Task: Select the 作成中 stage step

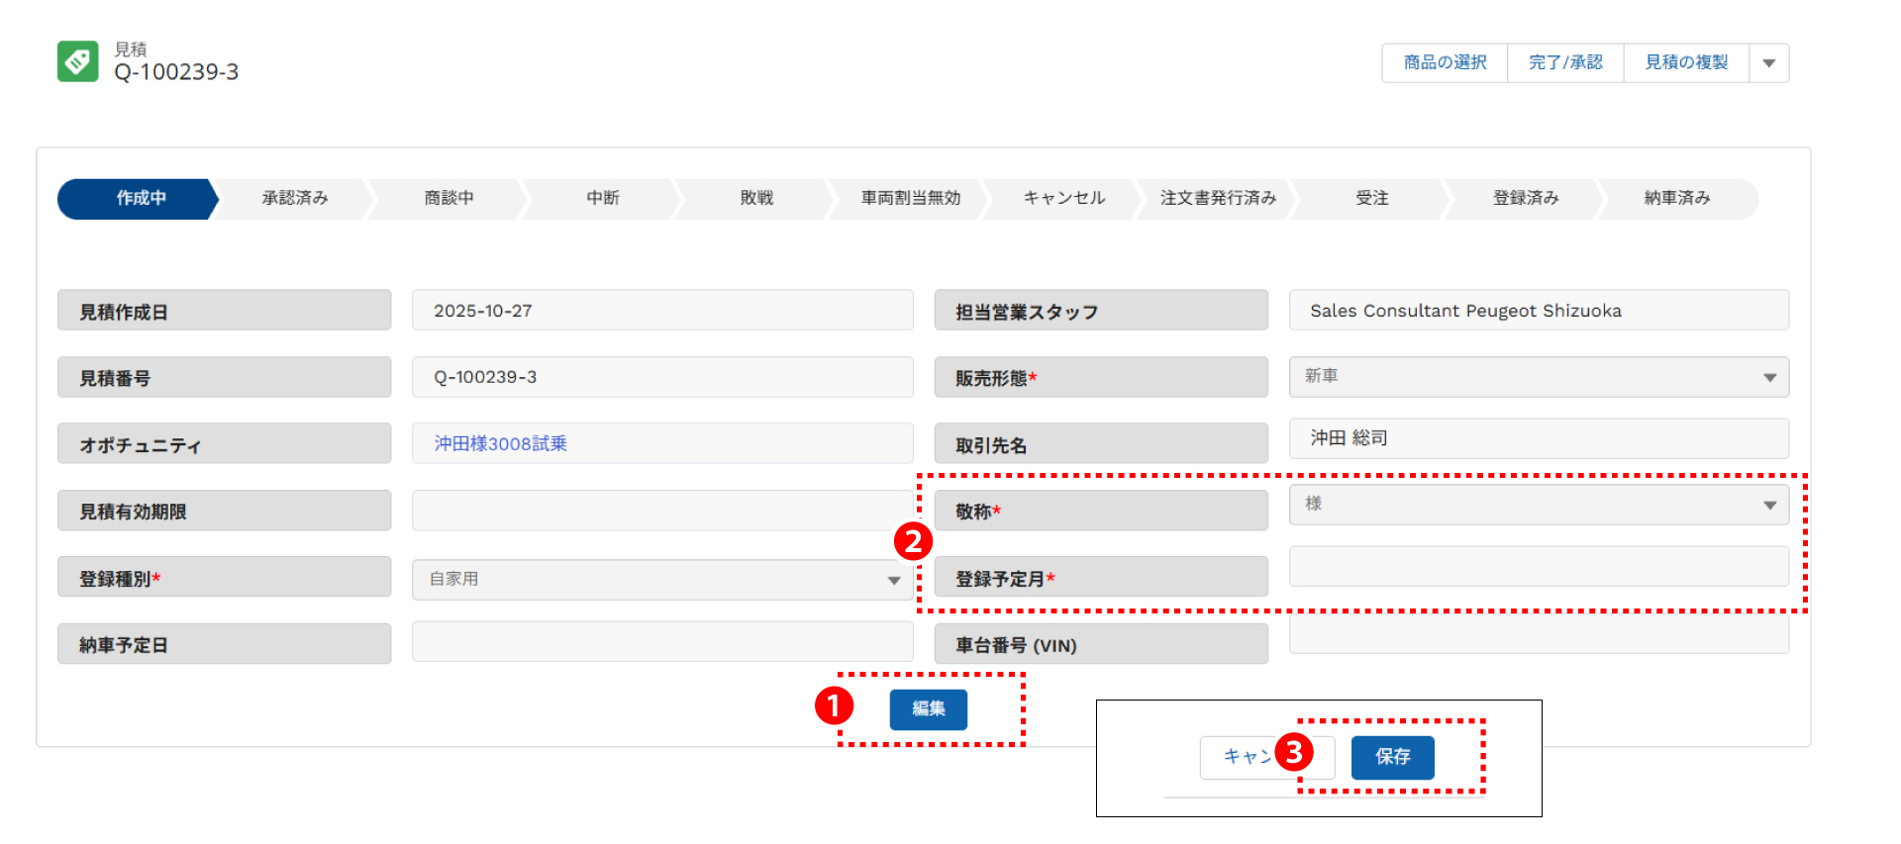Action: click(x=140, y=199)
